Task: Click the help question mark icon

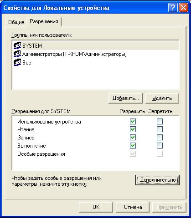Action: click(x=173, y=7)
